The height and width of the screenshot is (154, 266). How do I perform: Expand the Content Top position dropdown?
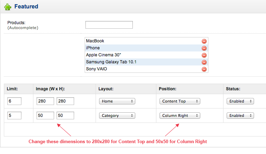pyautogui.click(x=180, y=101)
